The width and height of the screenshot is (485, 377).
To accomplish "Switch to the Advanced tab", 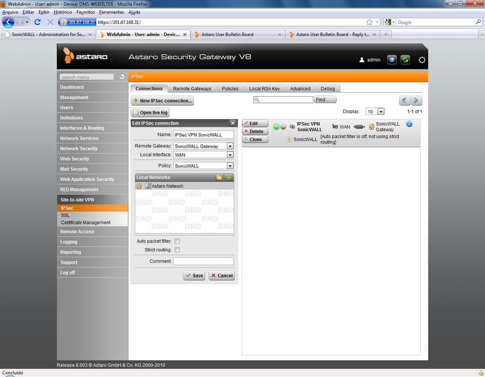I will [300, 88].
